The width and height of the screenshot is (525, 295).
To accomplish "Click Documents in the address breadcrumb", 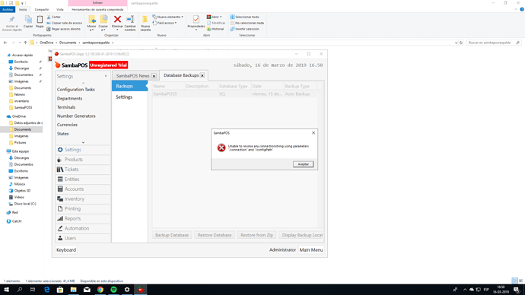I will (68, 43).
